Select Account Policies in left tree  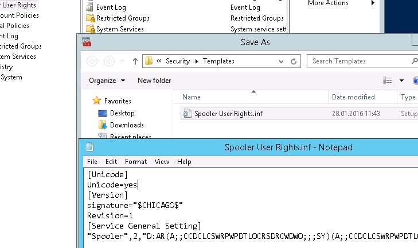19,15
